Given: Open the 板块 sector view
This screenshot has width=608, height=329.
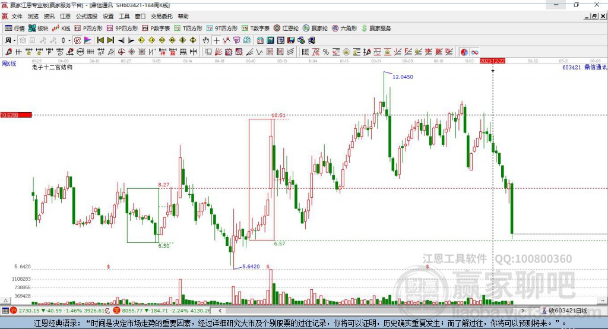Looking at the screenshot, I should click(39, 29).
